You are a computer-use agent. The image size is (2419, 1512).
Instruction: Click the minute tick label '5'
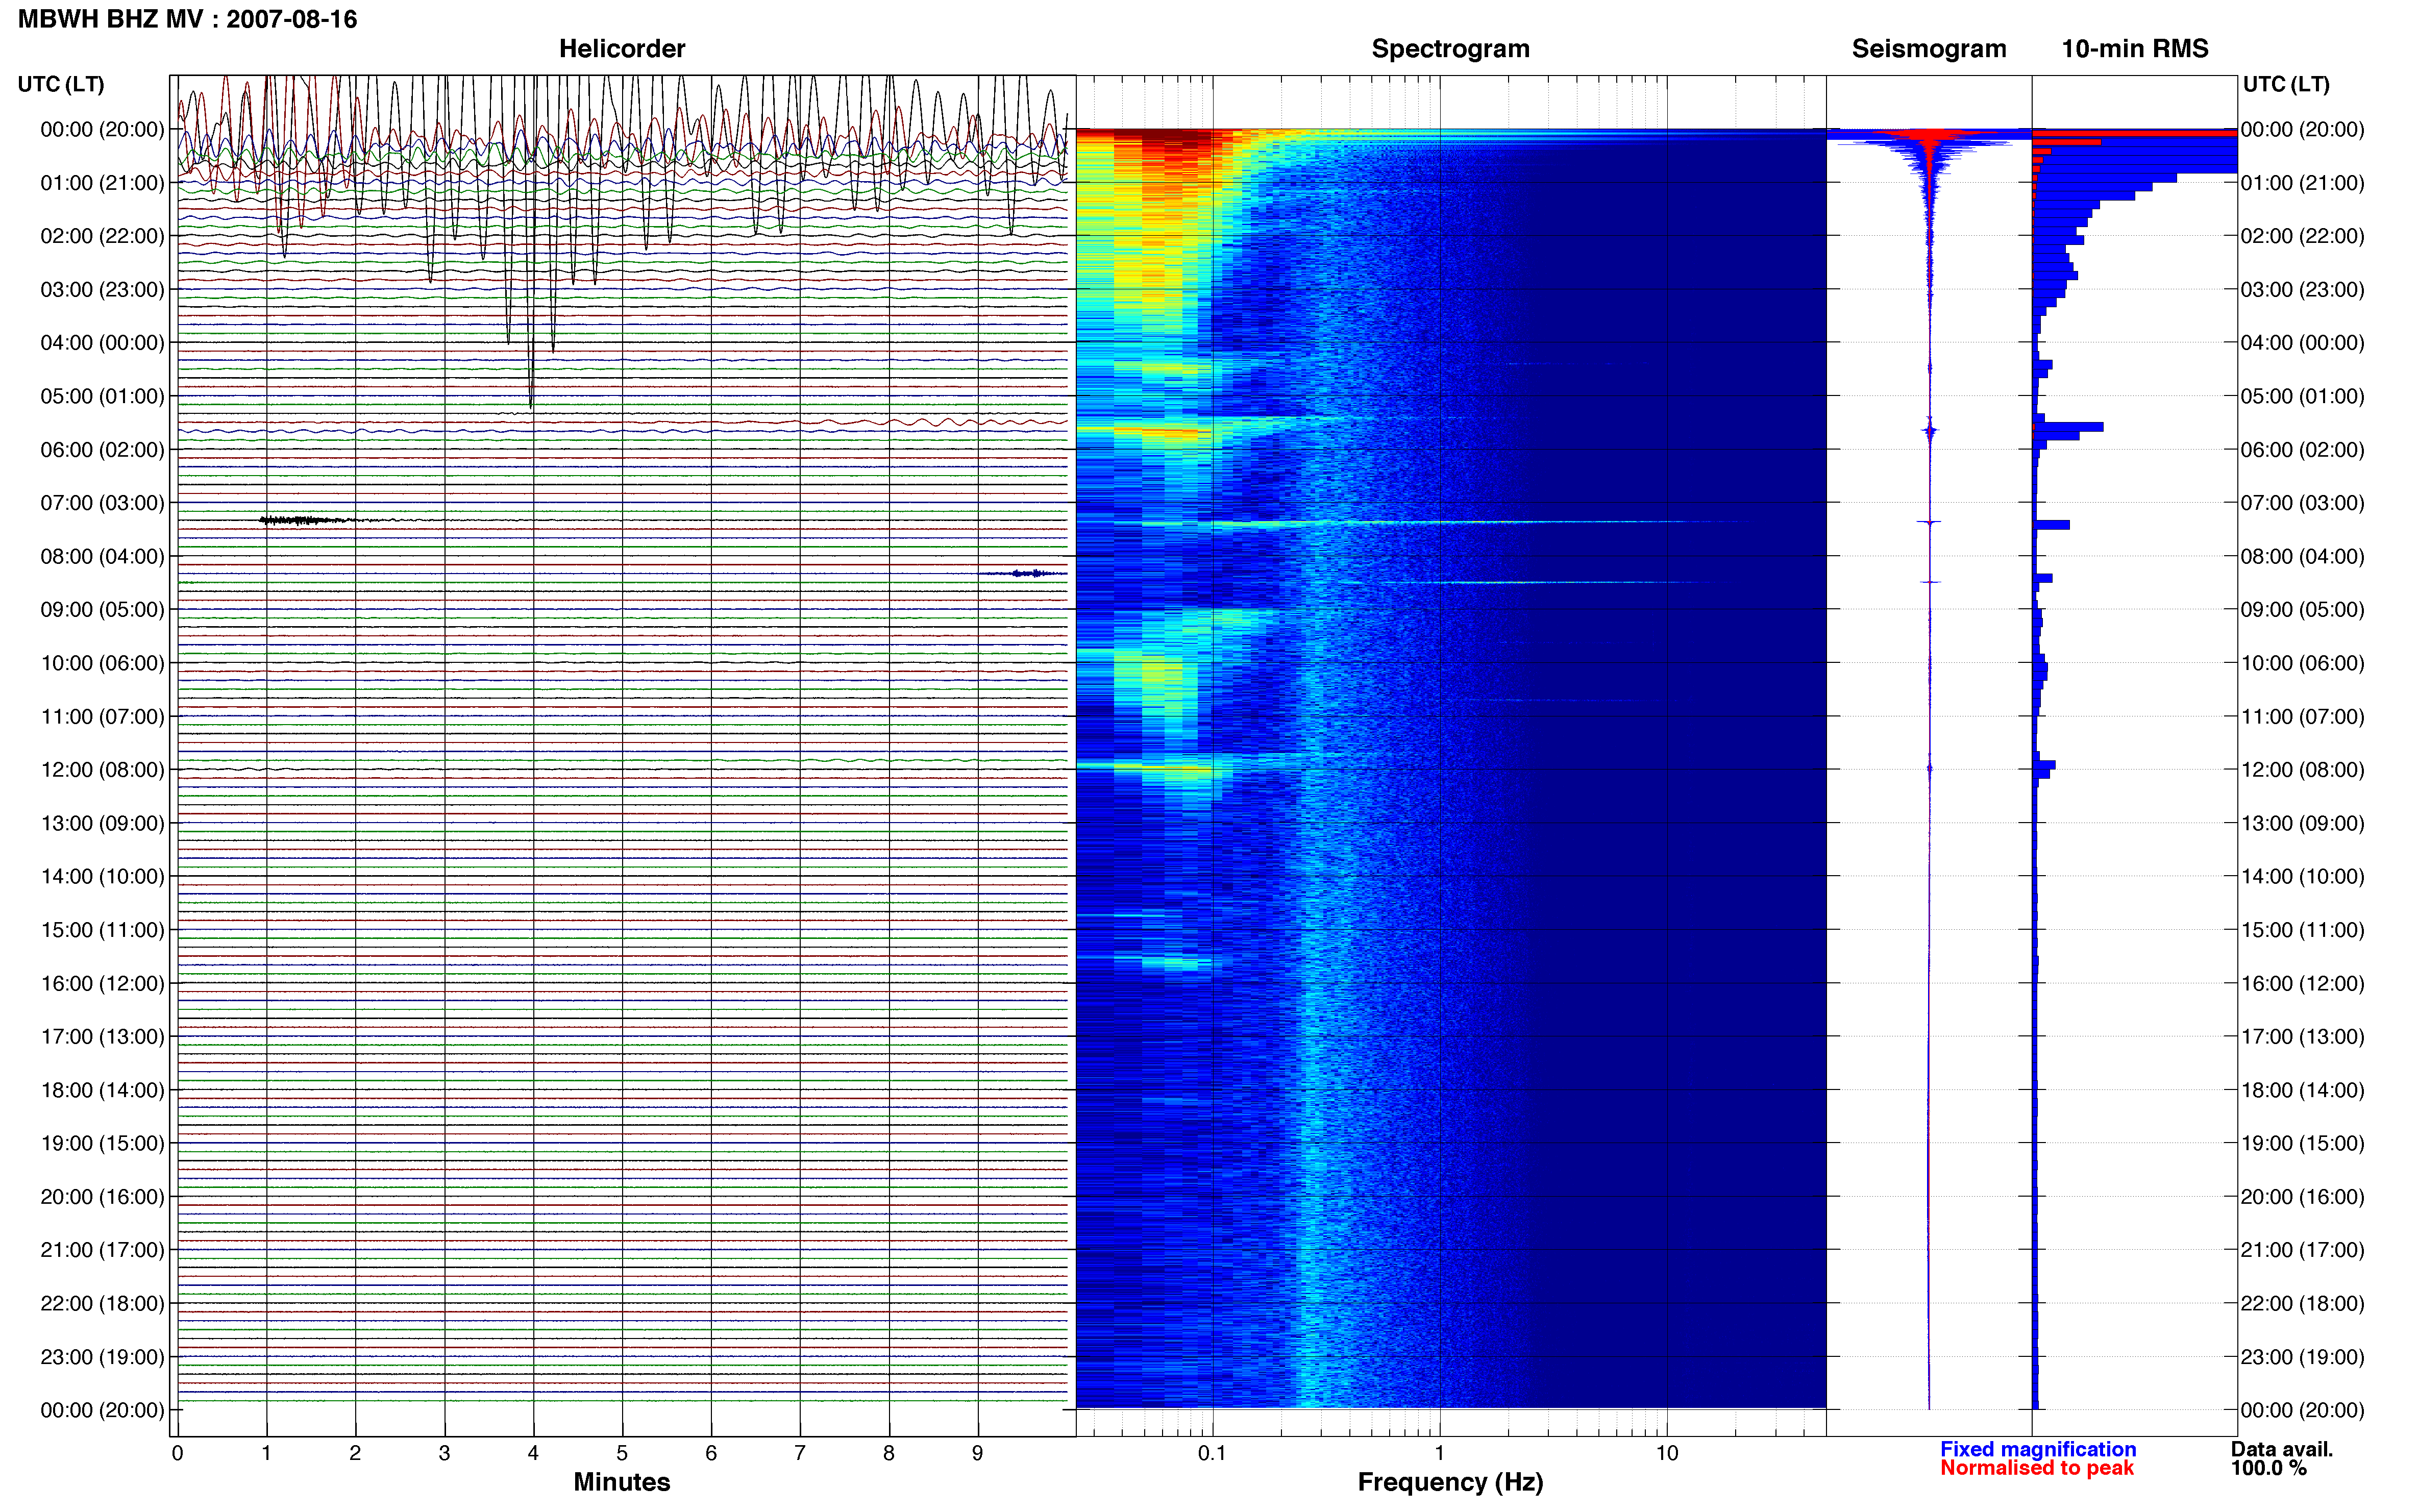pyautogui.click(x=622, y=1453)
